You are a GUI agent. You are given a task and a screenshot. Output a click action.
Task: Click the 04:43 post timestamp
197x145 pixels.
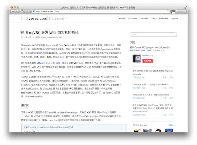point(139,98)
